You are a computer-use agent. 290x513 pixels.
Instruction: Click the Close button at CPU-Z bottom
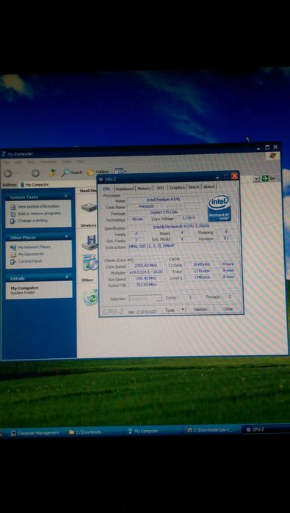[228, 308]
